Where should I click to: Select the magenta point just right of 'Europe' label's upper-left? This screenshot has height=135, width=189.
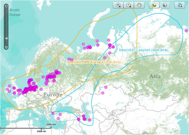coord(41,89)
